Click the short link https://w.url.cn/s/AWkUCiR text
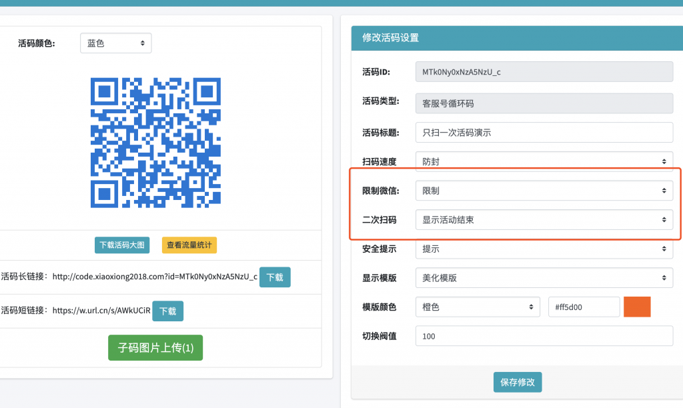Screen dimensions: 683x408 coord(101,311)
